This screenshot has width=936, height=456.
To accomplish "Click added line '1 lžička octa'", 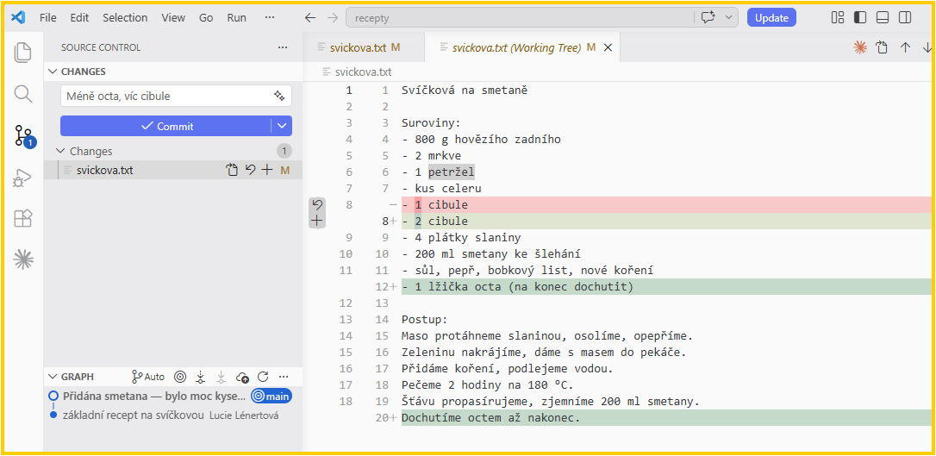I will point(667,286).
